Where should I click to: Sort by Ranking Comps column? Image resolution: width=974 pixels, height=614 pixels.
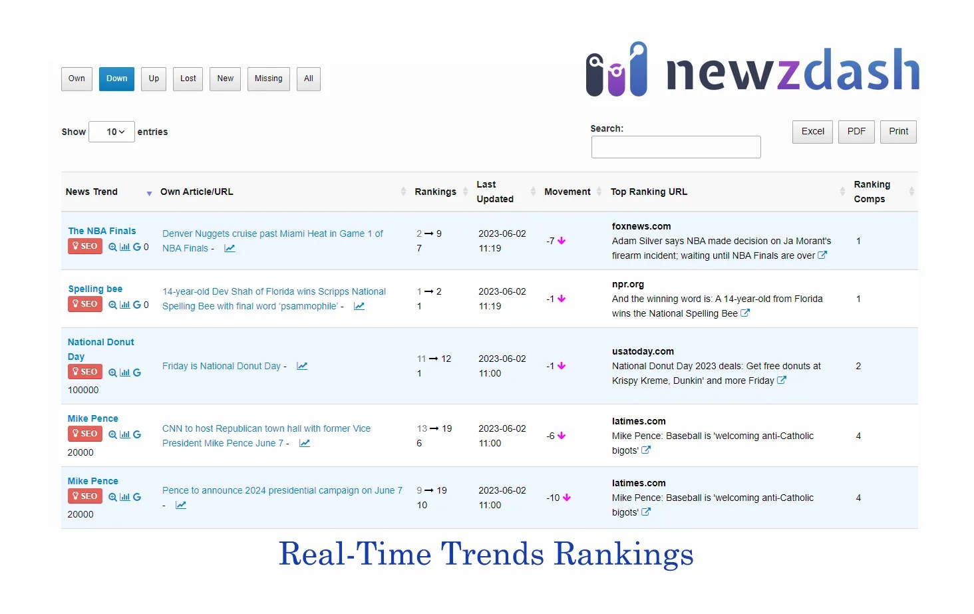[884, 192]
